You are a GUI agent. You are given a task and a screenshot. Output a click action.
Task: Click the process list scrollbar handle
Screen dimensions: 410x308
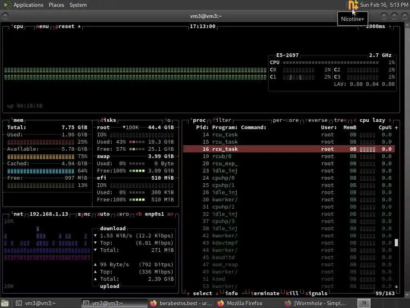396,243
